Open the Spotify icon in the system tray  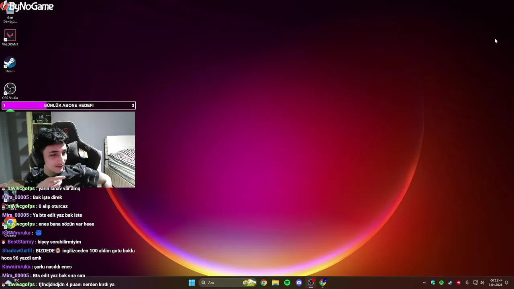(441, 283)
